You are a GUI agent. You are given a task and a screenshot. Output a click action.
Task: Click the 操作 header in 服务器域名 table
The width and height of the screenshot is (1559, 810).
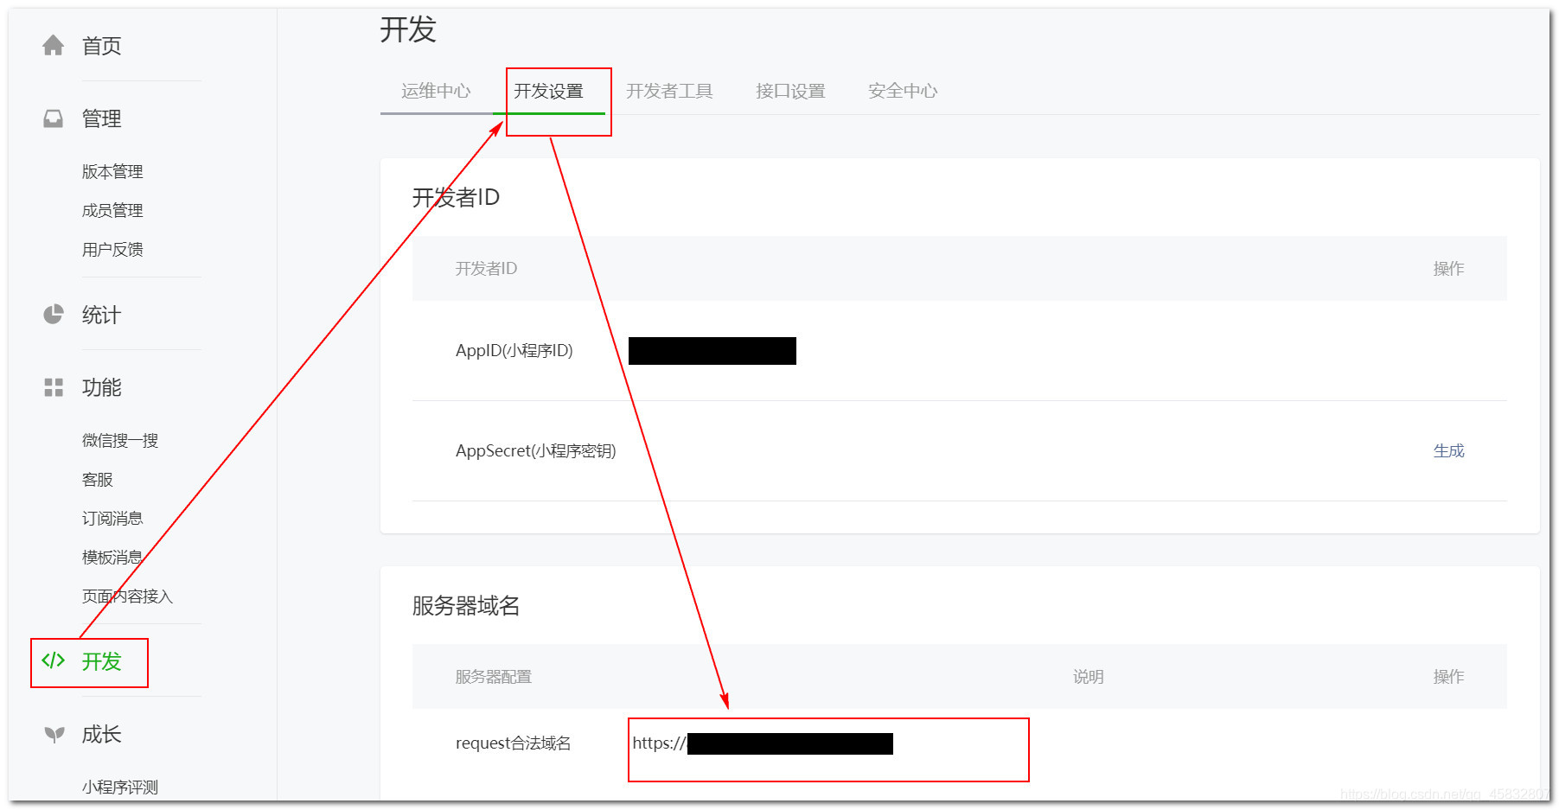tap(1448, 676)
